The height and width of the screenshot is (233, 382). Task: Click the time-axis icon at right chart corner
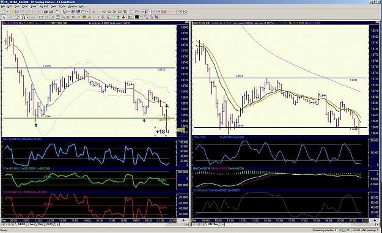pos(374,220)
